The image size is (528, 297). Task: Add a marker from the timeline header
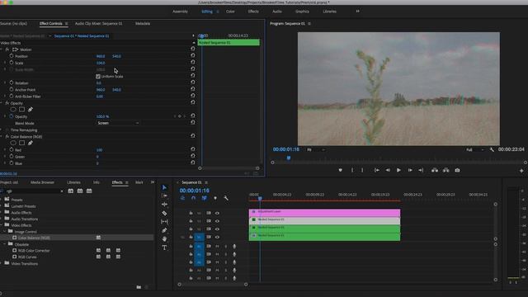tap(215, 198)
